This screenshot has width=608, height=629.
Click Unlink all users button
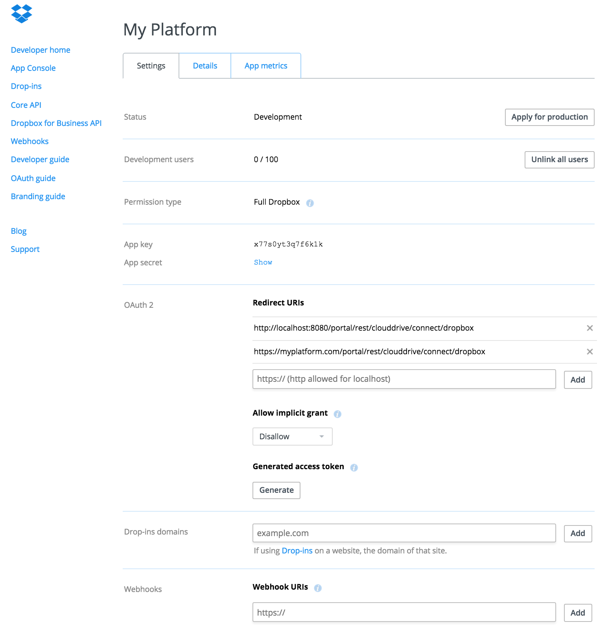click(559, 160)
